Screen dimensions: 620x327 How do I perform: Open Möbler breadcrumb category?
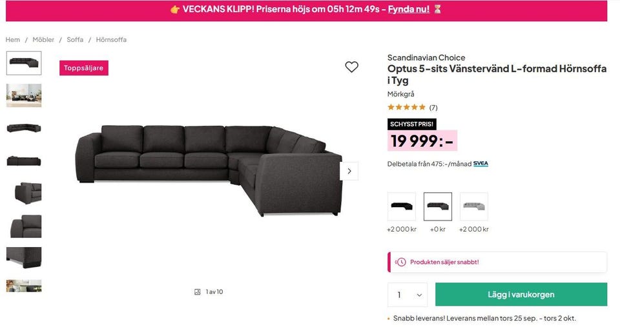pos(43,39)
